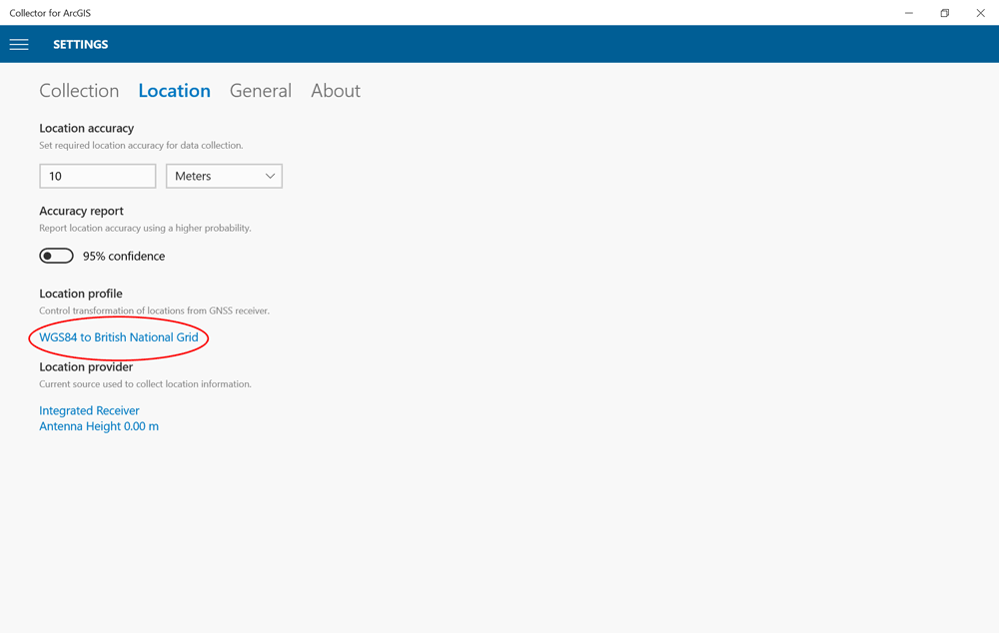Toggle the 95% confidence switch
Screen dimensions: 999x633
click(56, 256)
